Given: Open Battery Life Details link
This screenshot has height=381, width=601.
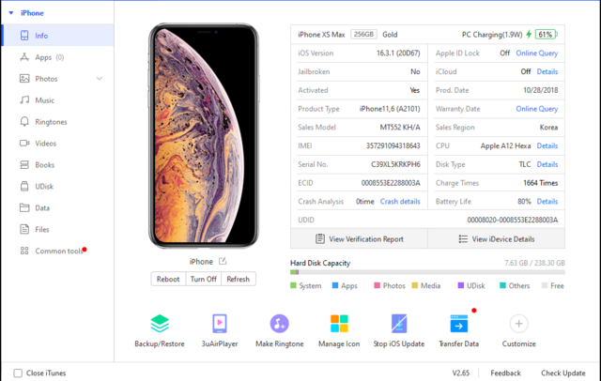Looking at the screenshot, I should click(547, 202).
